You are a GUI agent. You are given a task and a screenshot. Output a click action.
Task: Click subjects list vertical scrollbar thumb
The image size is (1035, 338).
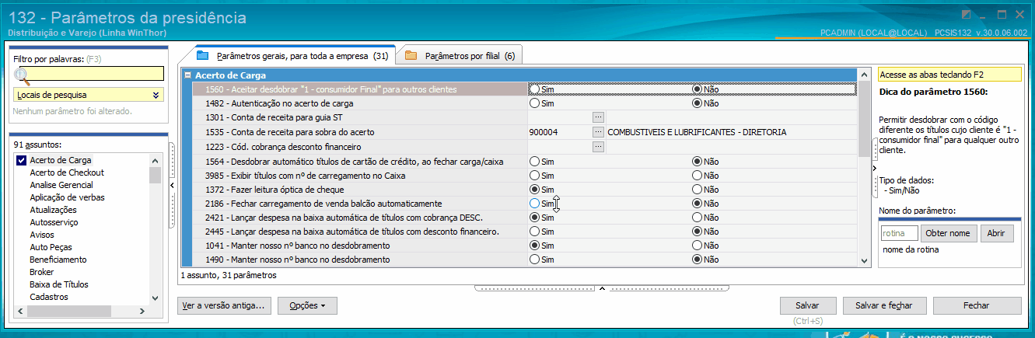point(155,175)
